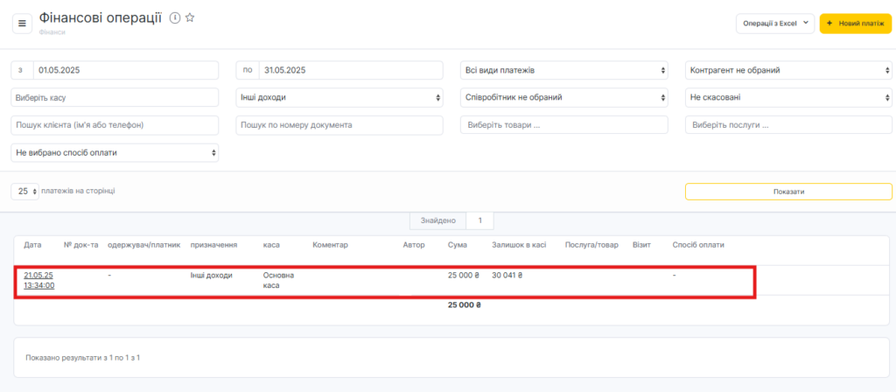This screenshot has height=392, width=896.
Task: Open the Контрагент не обраний dropdown
Action: coord(788,70)
